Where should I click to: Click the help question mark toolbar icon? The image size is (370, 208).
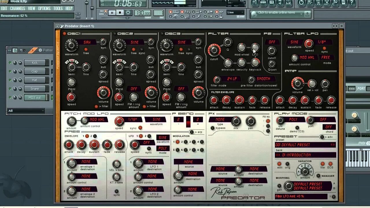[x=352, y=3]
